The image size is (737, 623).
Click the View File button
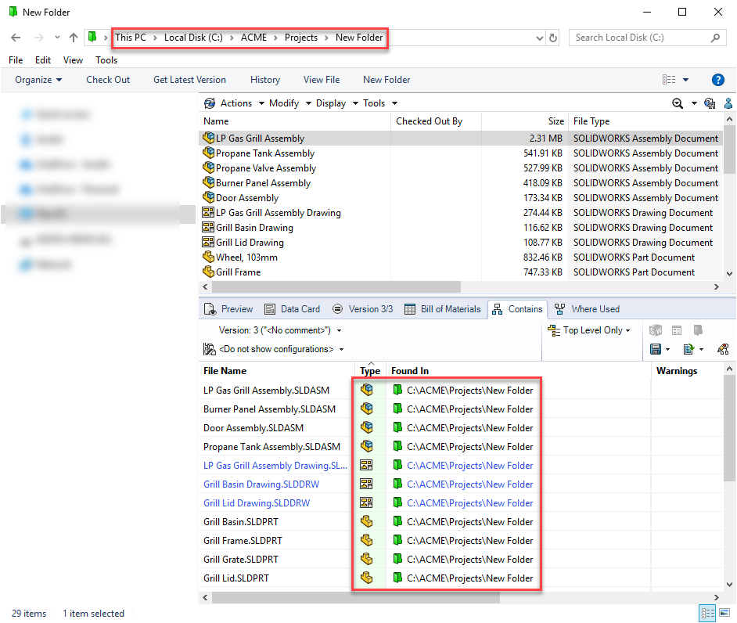322,80
